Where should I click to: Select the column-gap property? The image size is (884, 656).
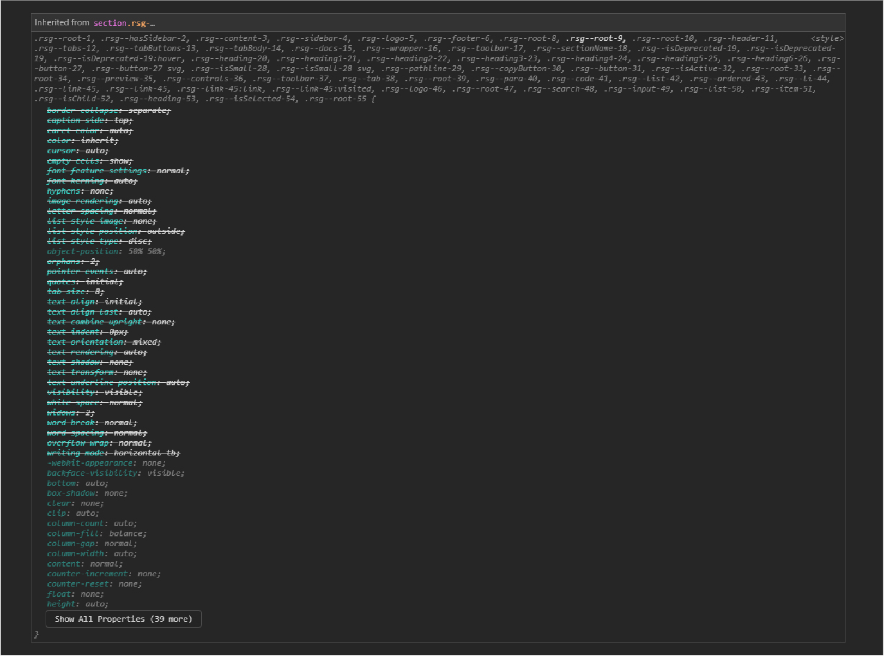[71, 544]
